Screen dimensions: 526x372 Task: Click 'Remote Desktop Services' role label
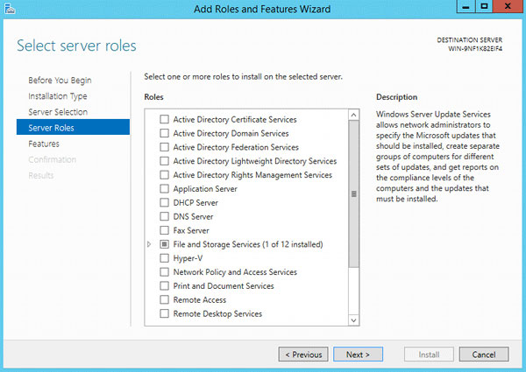[x=217, y=313]
